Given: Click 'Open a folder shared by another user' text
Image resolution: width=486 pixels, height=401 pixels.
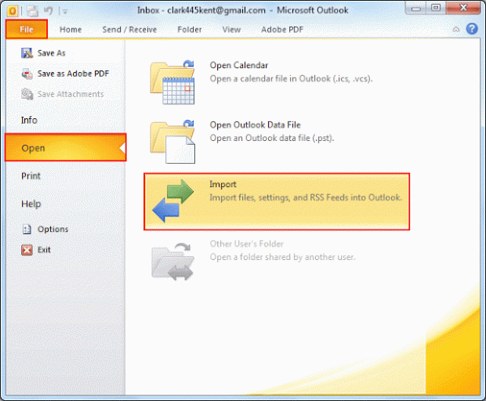Looking at the screenshot, I should click(282, 257).
